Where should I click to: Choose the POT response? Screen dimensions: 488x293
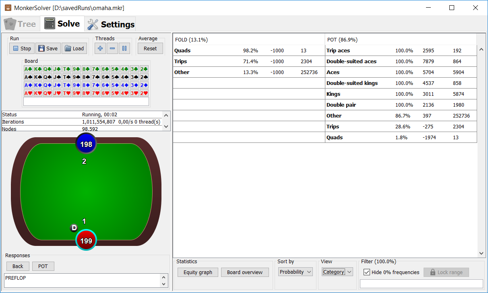(x=43, y=266)
